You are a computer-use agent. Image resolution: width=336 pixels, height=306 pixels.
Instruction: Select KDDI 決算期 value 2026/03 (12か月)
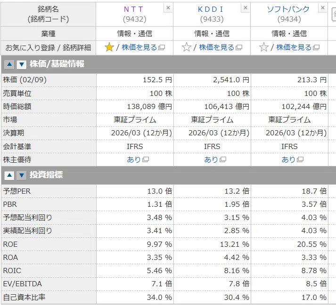219,133
